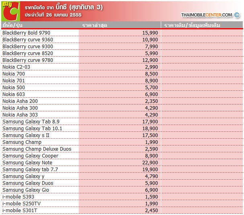
Task: Click the 2,450 price of i-mobile S301T
Action: tap(152, 211)
